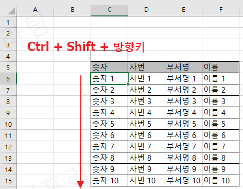This screenshot has height=189, width=243.
Task: Click the 부서명 header cell
Action: [x=183, y=67]
